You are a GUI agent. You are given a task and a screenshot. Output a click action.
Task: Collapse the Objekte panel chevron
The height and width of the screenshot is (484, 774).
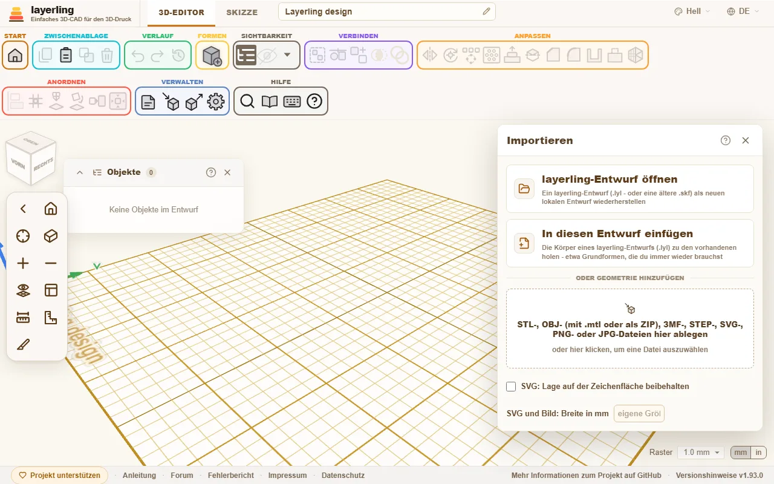click(80, 172)
